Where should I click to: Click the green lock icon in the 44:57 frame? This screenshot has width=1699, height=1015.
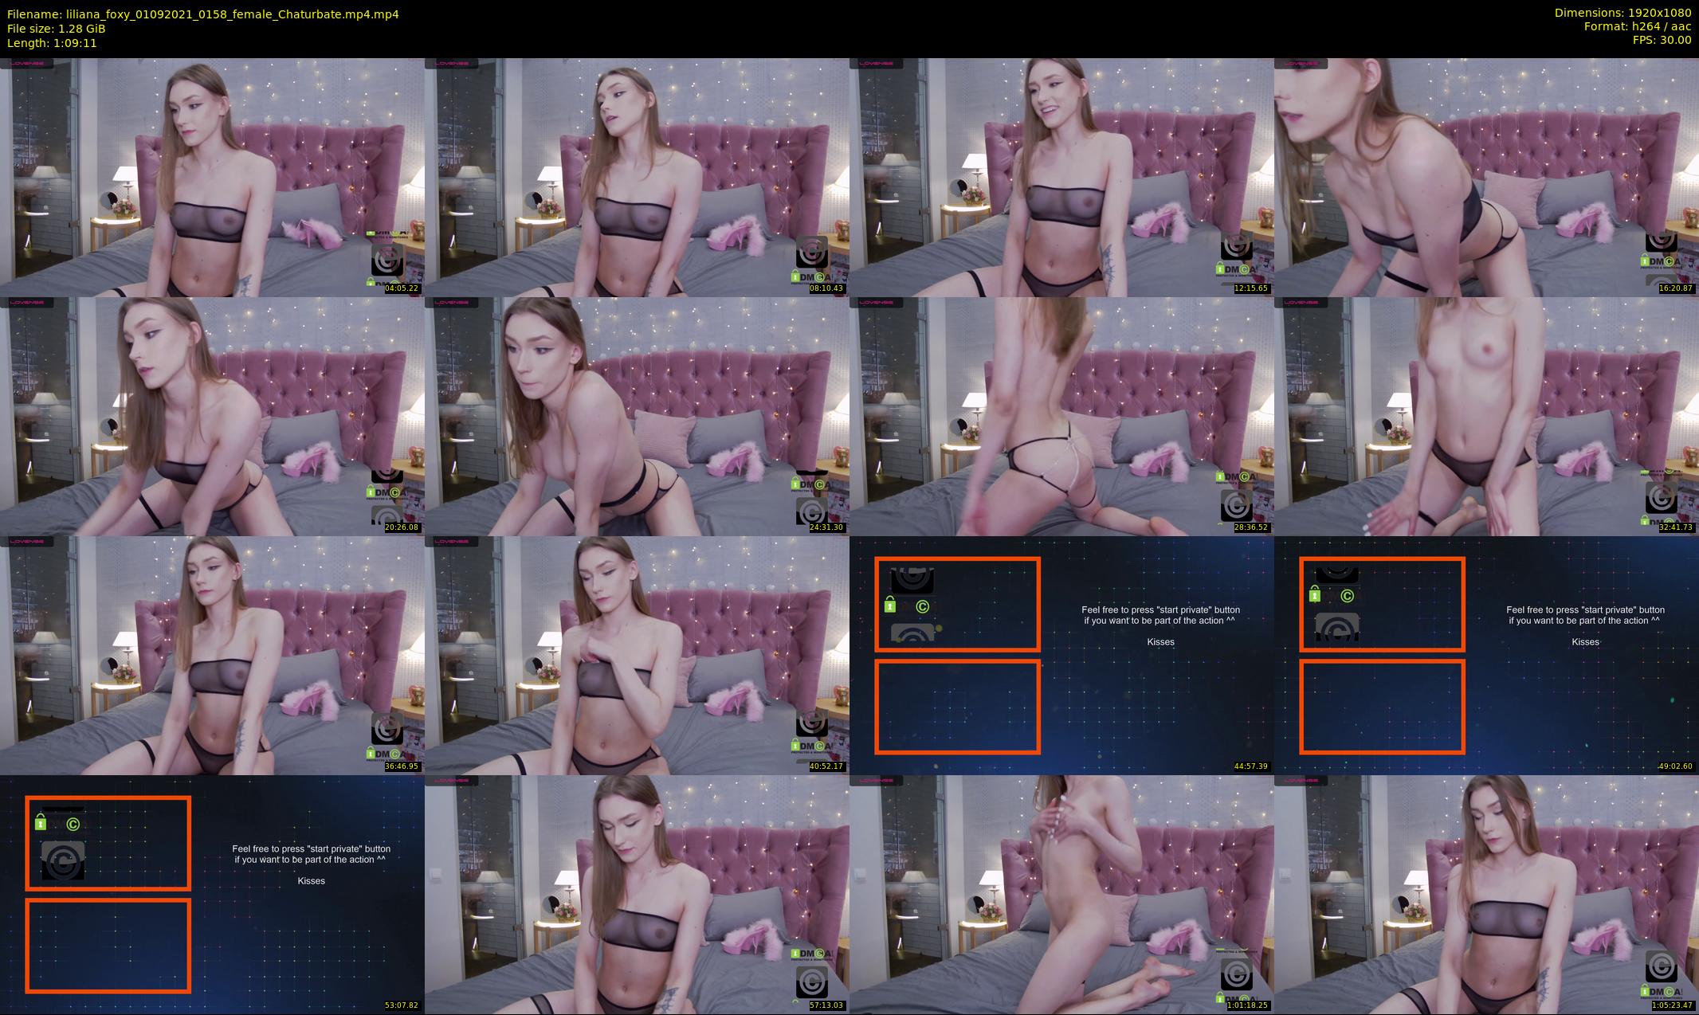tap(890, 606)
